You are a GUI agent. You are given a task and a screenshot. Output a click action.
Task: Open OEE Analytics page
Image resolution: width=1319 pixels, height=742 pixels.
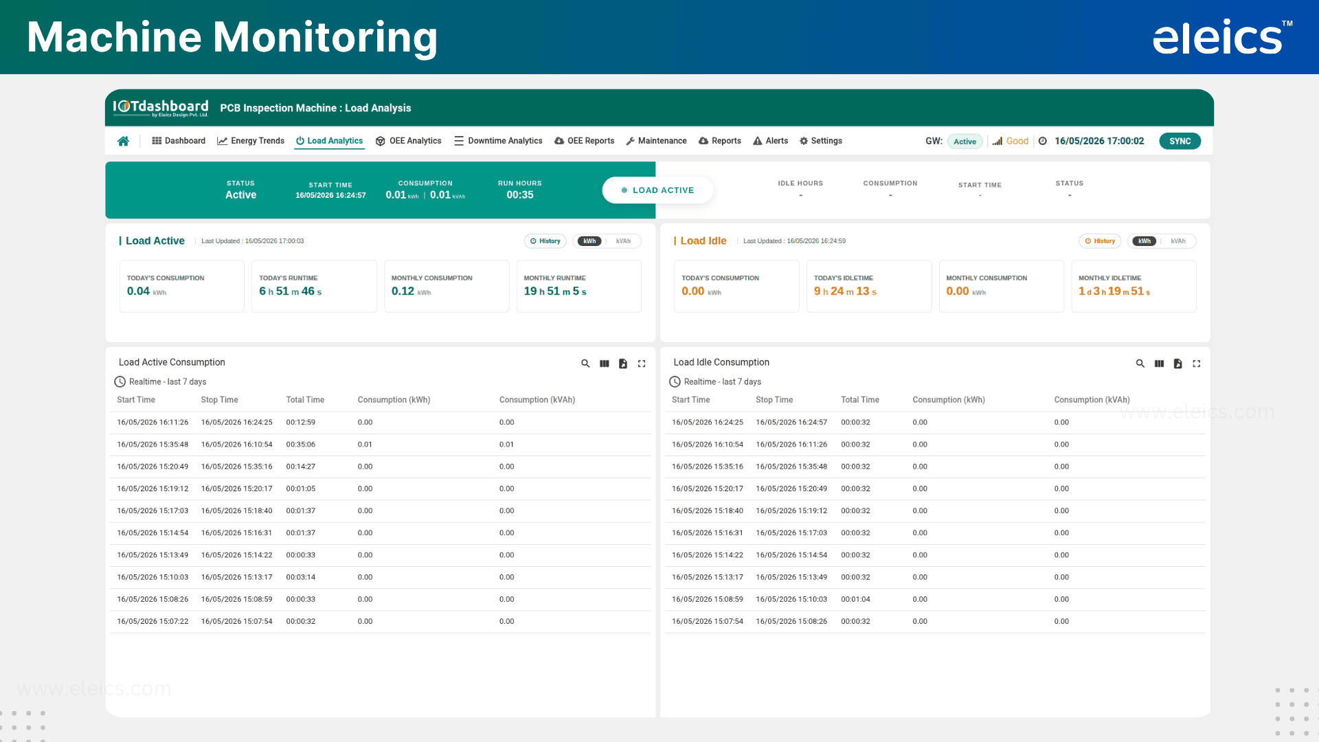click(409, 141)
